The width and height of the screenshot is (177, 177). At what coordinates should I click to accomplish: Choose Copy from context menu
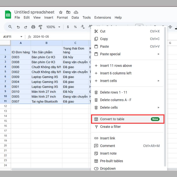(127, 39)
